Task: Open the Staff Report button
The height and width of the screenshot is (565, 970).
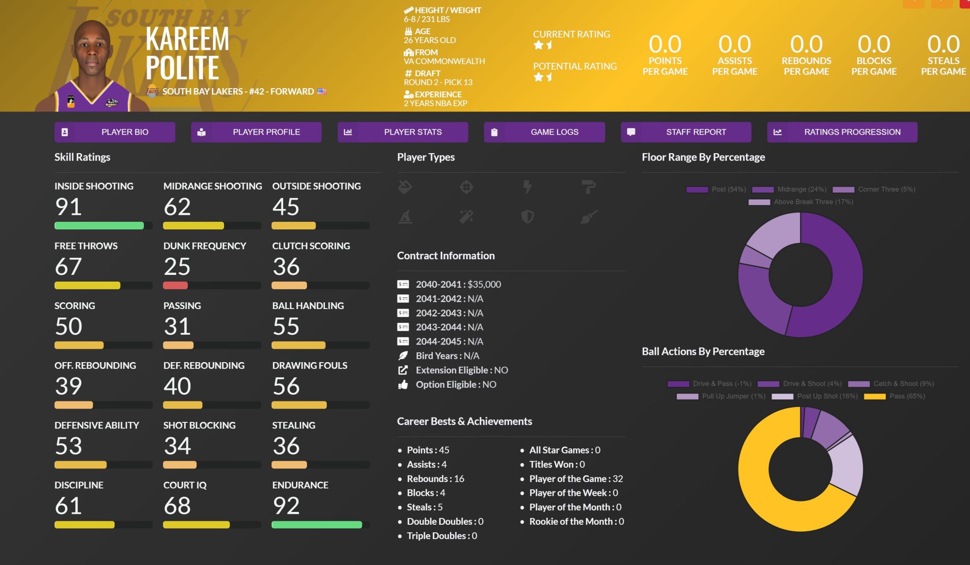Action: pos(686,132)
